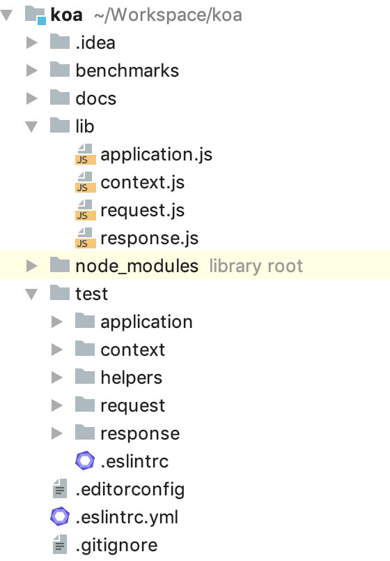Select the response folder in test
This screenshot has width=390, height=561.
tap(140, 433)
